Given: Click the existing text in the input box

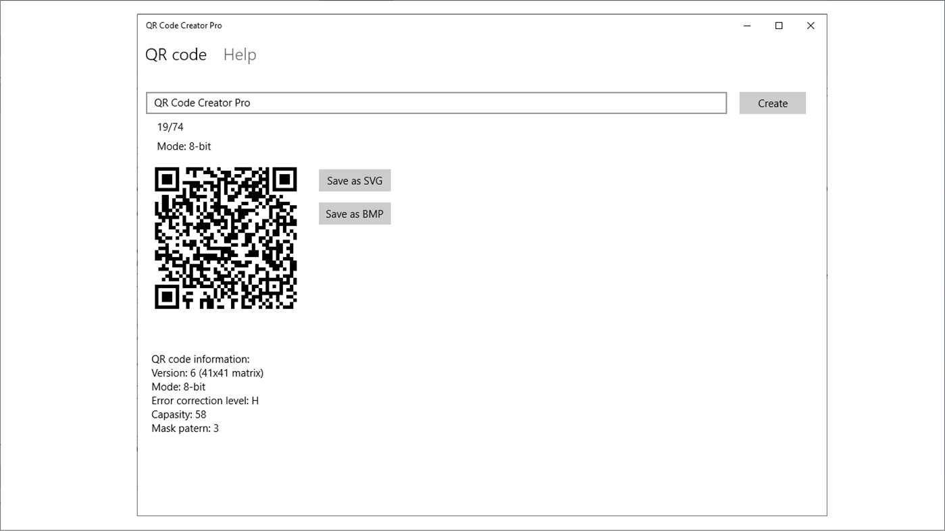Looking at the screenshot, I should pos(202,103).
